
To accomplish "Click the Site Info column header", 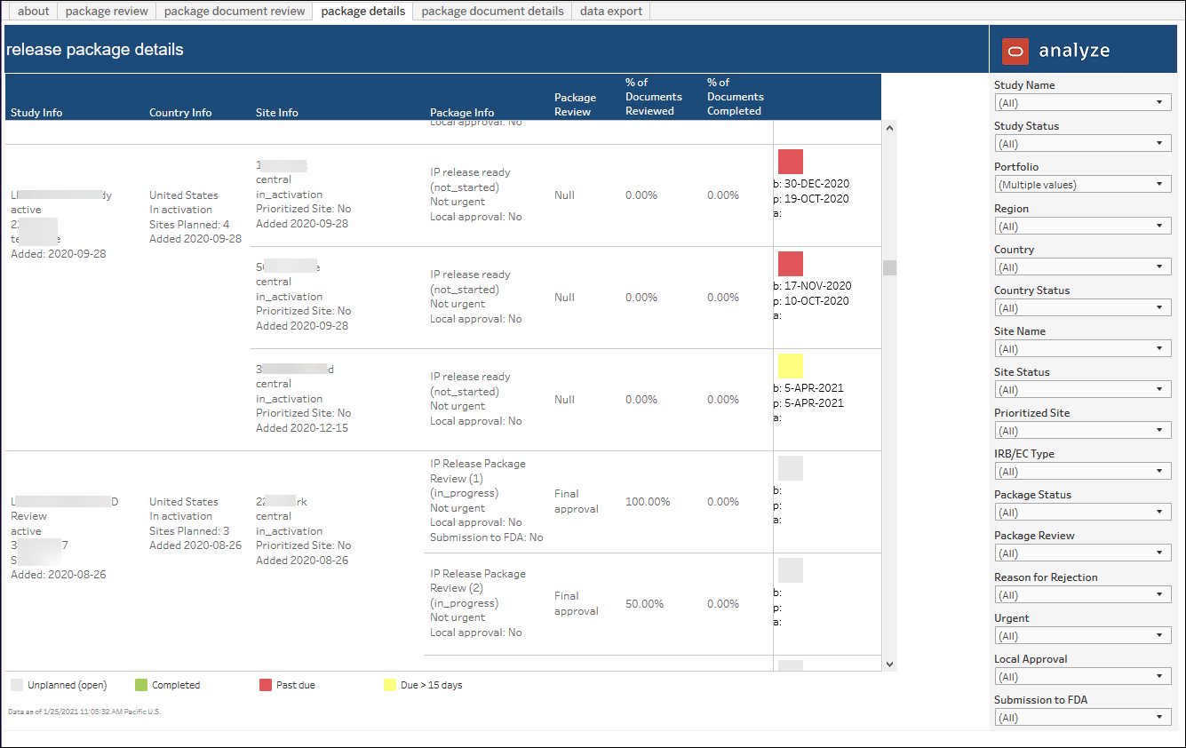I will click(x=277, y=113).
